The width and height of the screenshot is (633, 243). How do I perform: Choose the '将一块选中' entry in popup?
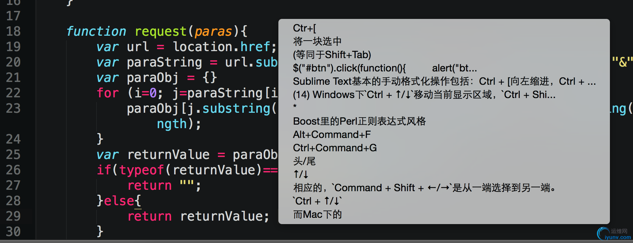[x=444, y=41]
